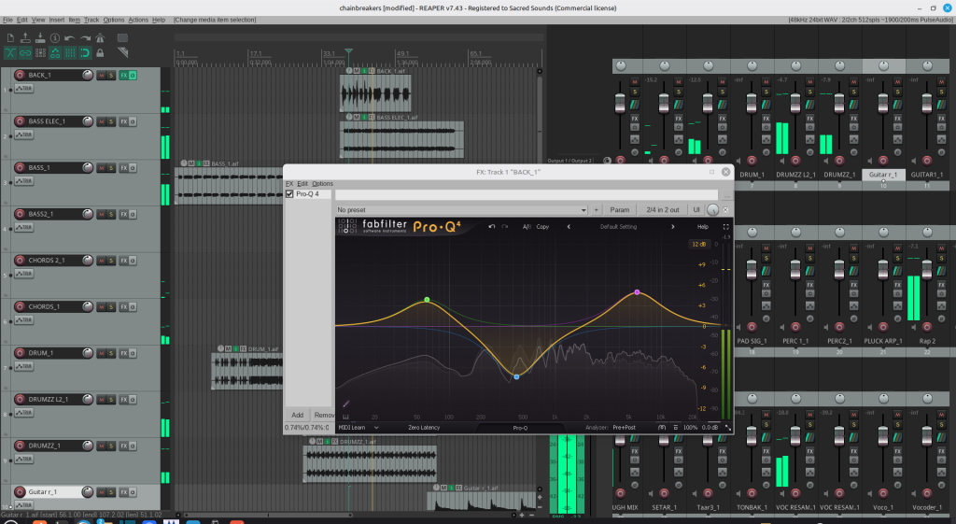Adjust Guitar r_1 mixer volume fader
This screenshot has height=524, width=956.
pyautogui.click(x=883, y=105)
